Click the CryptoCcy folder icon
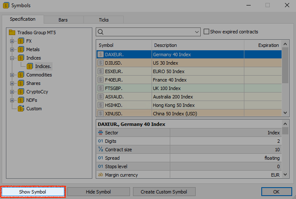The width and height of the screenshot is (296, 199). (21, 92)
